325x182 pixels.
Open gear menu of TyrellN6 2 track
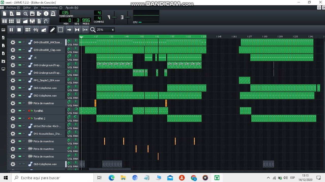(x=13, y=118)
